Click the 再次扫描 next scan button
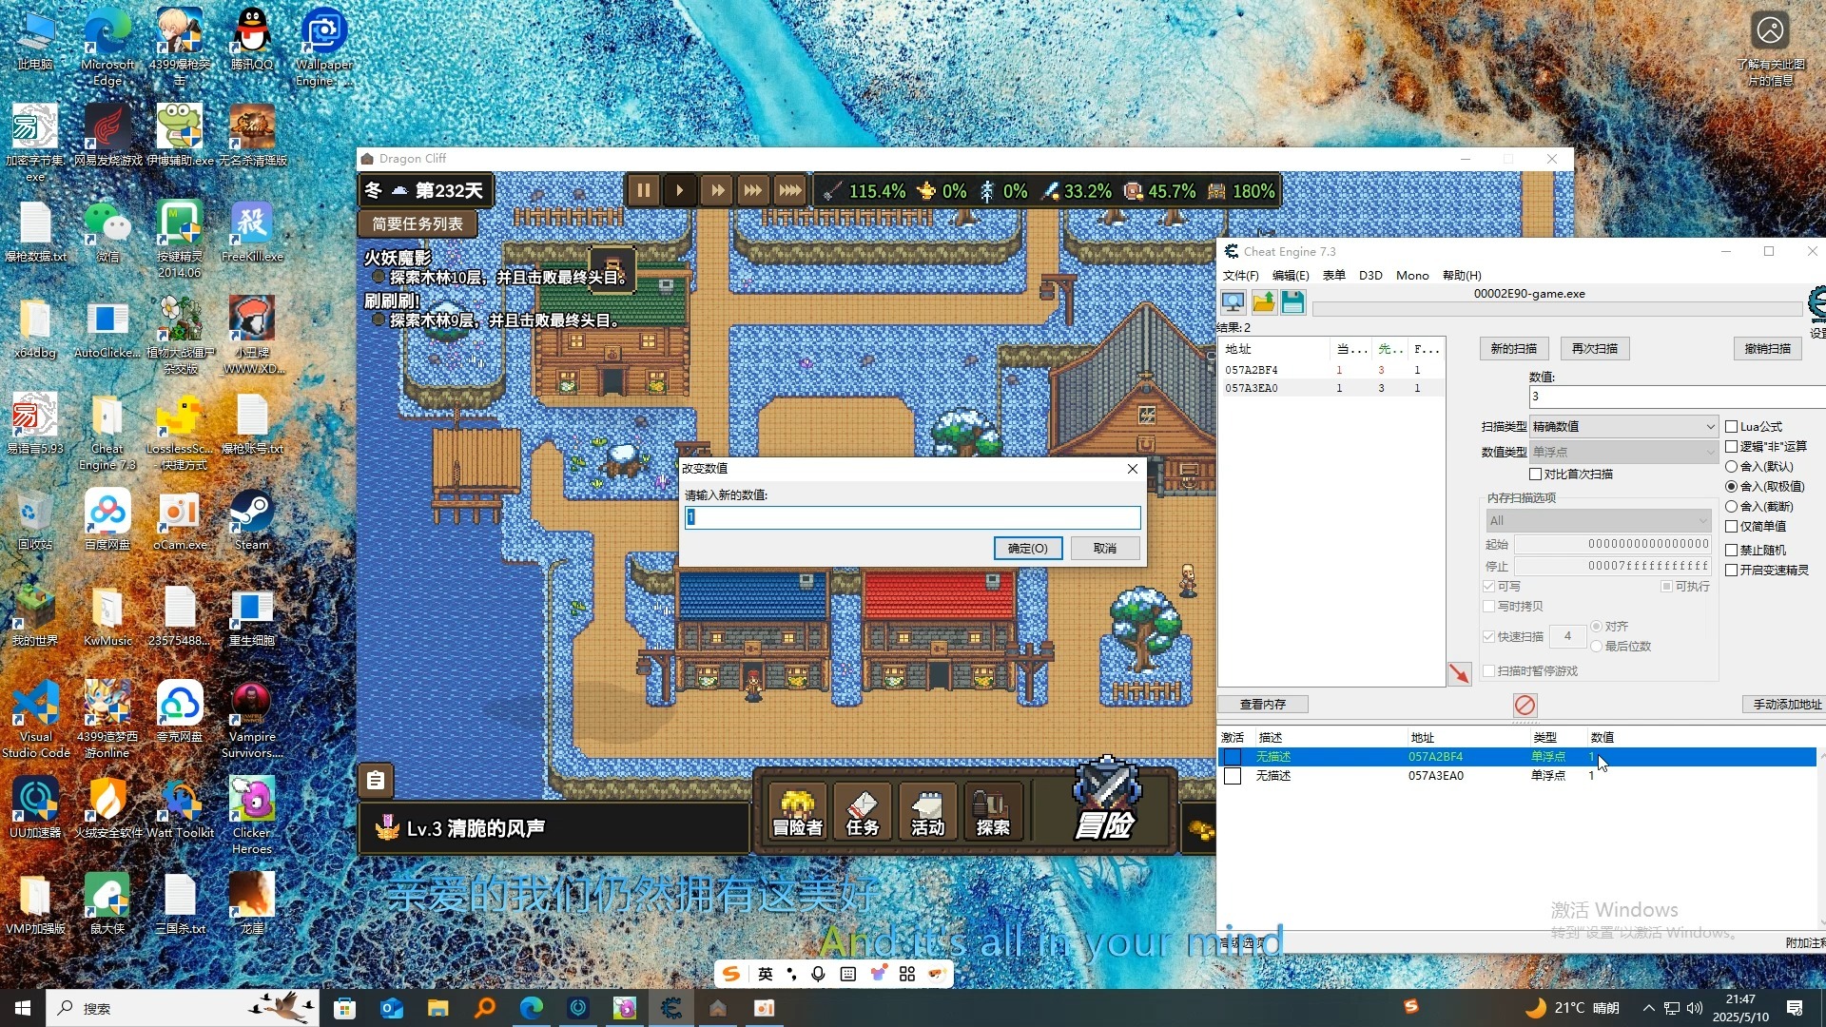 [1594, 349]
